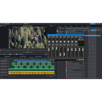Click the volume fader on fourth mixer channel

click(60, 54)
